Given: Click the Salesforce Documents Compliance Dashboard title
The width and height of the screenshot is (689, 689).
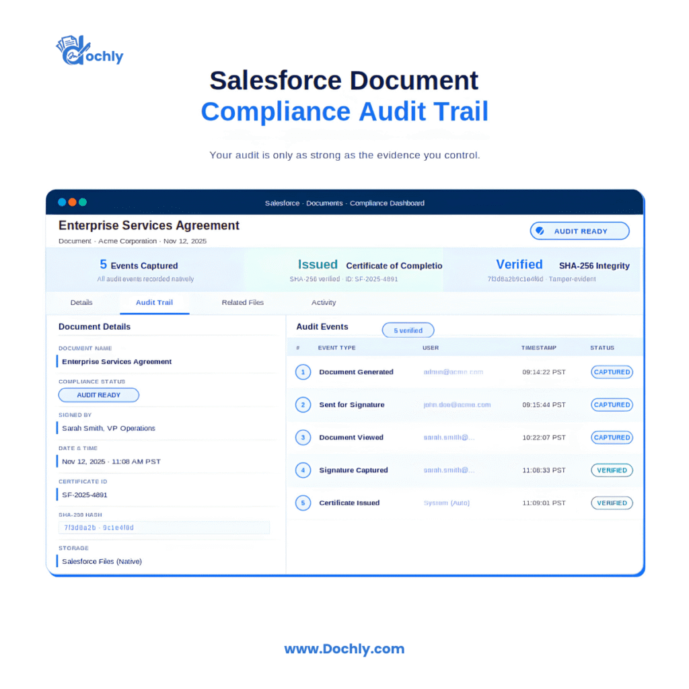Looking at the screenshot, I should click(344, 203).
